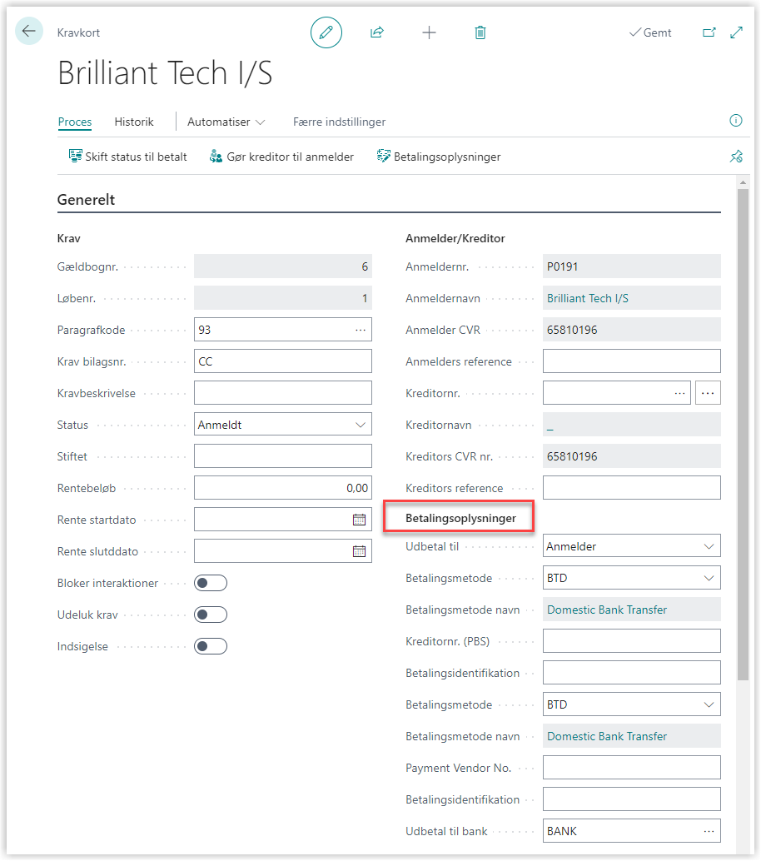Click the pin action bar icon
The image size is (761, 861).
(736, 157)
